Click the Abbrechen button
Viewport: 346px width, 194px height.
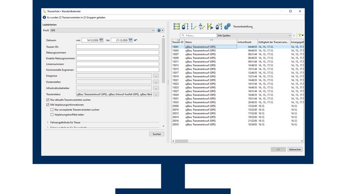pos(295,149)
